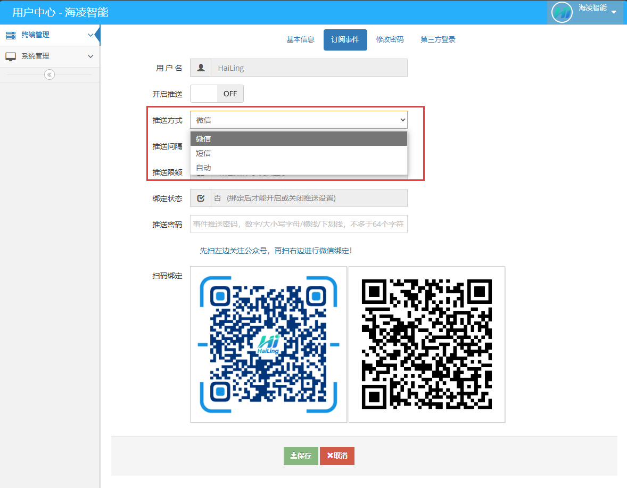Open the 推送方式 select box
This screenshot has width=627, height=488.
(x=299, y=120)
